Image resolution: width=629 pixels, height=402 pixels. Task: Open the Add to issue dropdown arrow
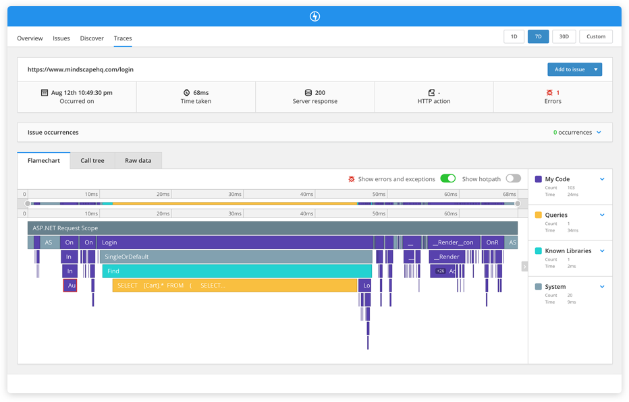[x=595, y=69]
